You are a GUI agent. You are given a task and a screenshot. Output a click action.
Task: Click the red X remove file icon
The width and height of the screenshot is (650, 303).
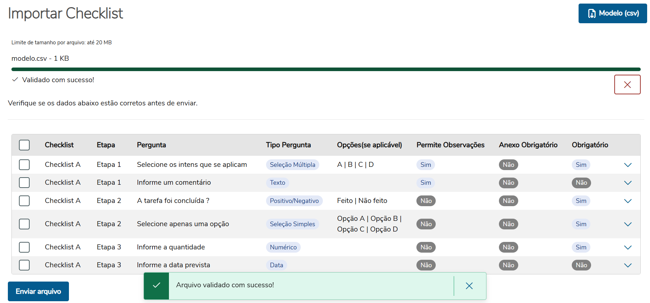[x=627, y=85]
